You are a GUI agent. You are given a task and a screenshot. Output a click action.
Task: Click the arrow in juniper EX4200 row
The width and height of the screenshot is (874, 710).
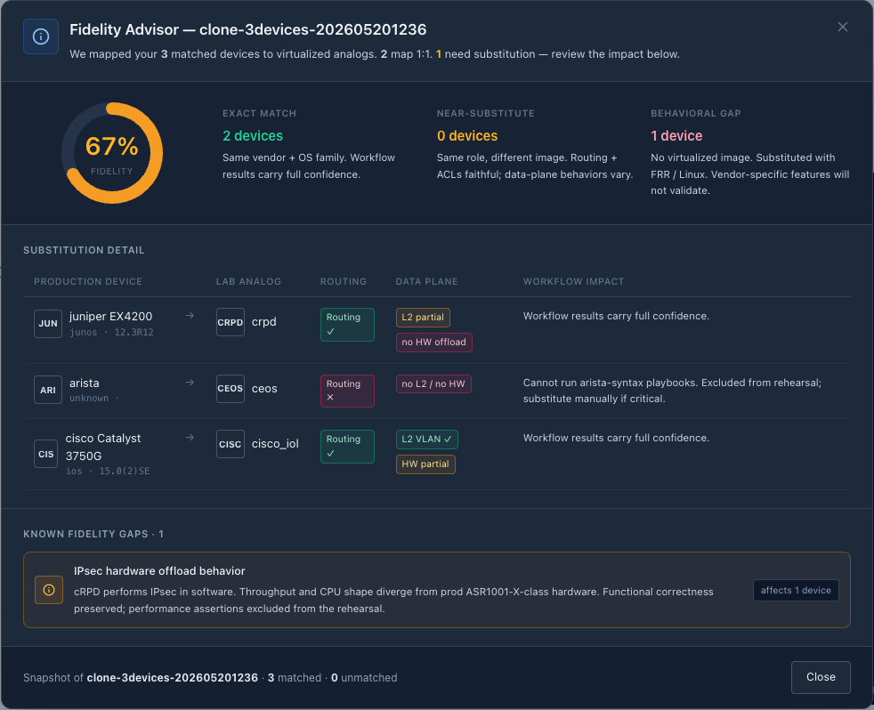pos(190,316)
